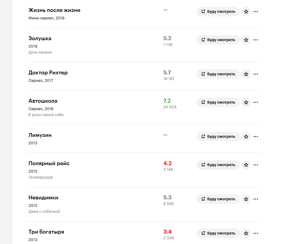This screenshot has width=281, height=244.
Task: Add Жизнь после жизни to watchlist
Action: point(218,12)
